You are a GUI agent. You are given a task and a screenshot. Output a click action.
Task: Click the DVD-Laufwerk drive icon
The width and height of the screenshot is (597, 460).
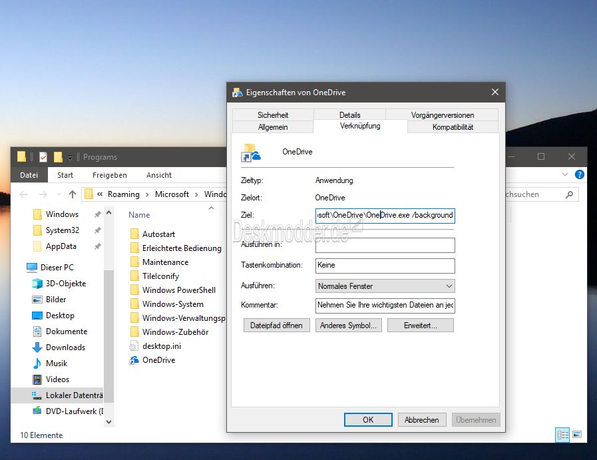click(37, 411)
